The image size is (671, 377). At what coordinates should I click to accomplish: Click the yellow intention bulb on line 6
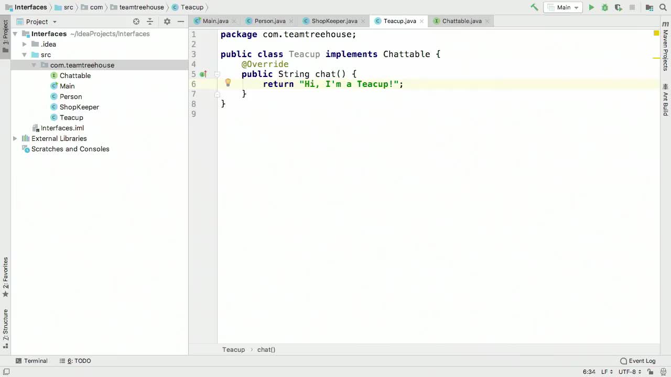pyautogui.click(x=228, y=83)
